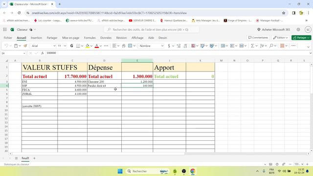313x176 pixels.
Task: Expand the ribbon with the chevron at right
Action: pos(308,47)
